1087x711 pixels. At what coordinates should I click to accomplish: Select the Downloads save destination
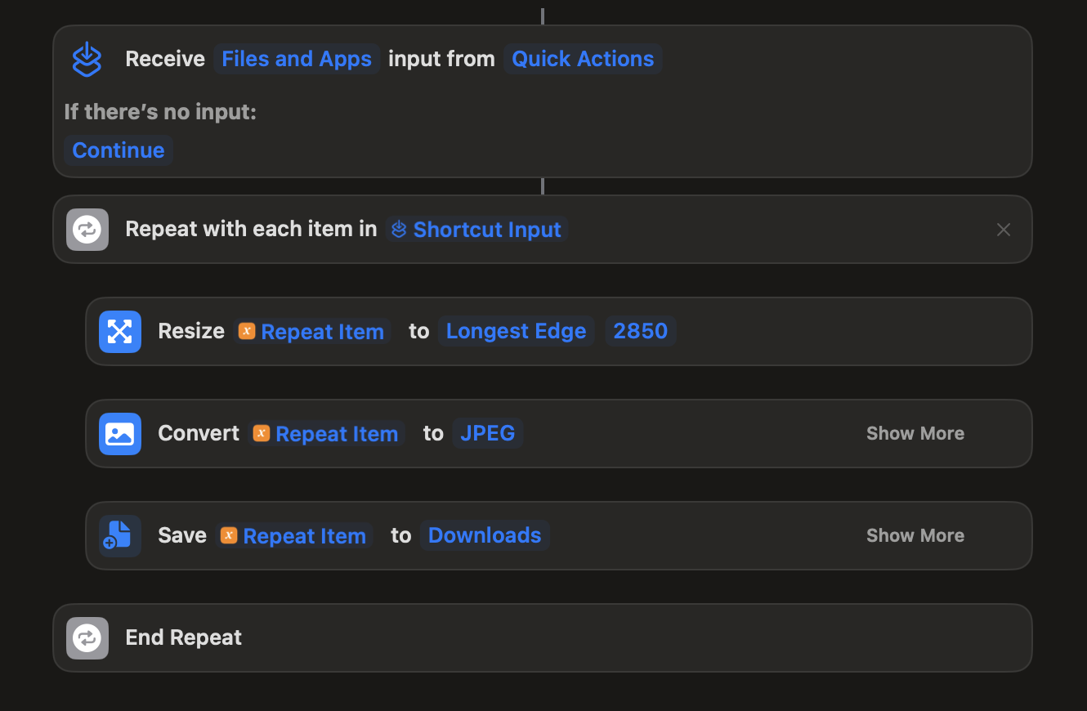click(485, 535)
